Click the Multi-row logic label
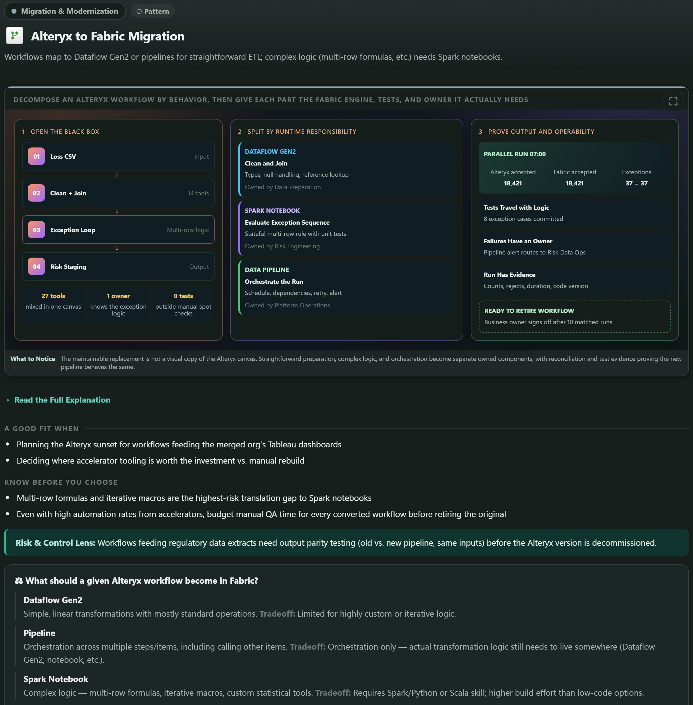This screenshot has height=705, width=693. [188, 230]
